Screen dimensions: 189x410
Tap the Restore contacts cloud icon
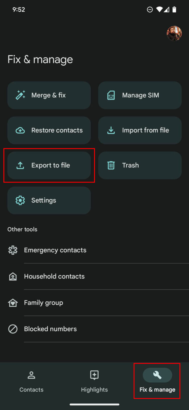coord(20,130)
